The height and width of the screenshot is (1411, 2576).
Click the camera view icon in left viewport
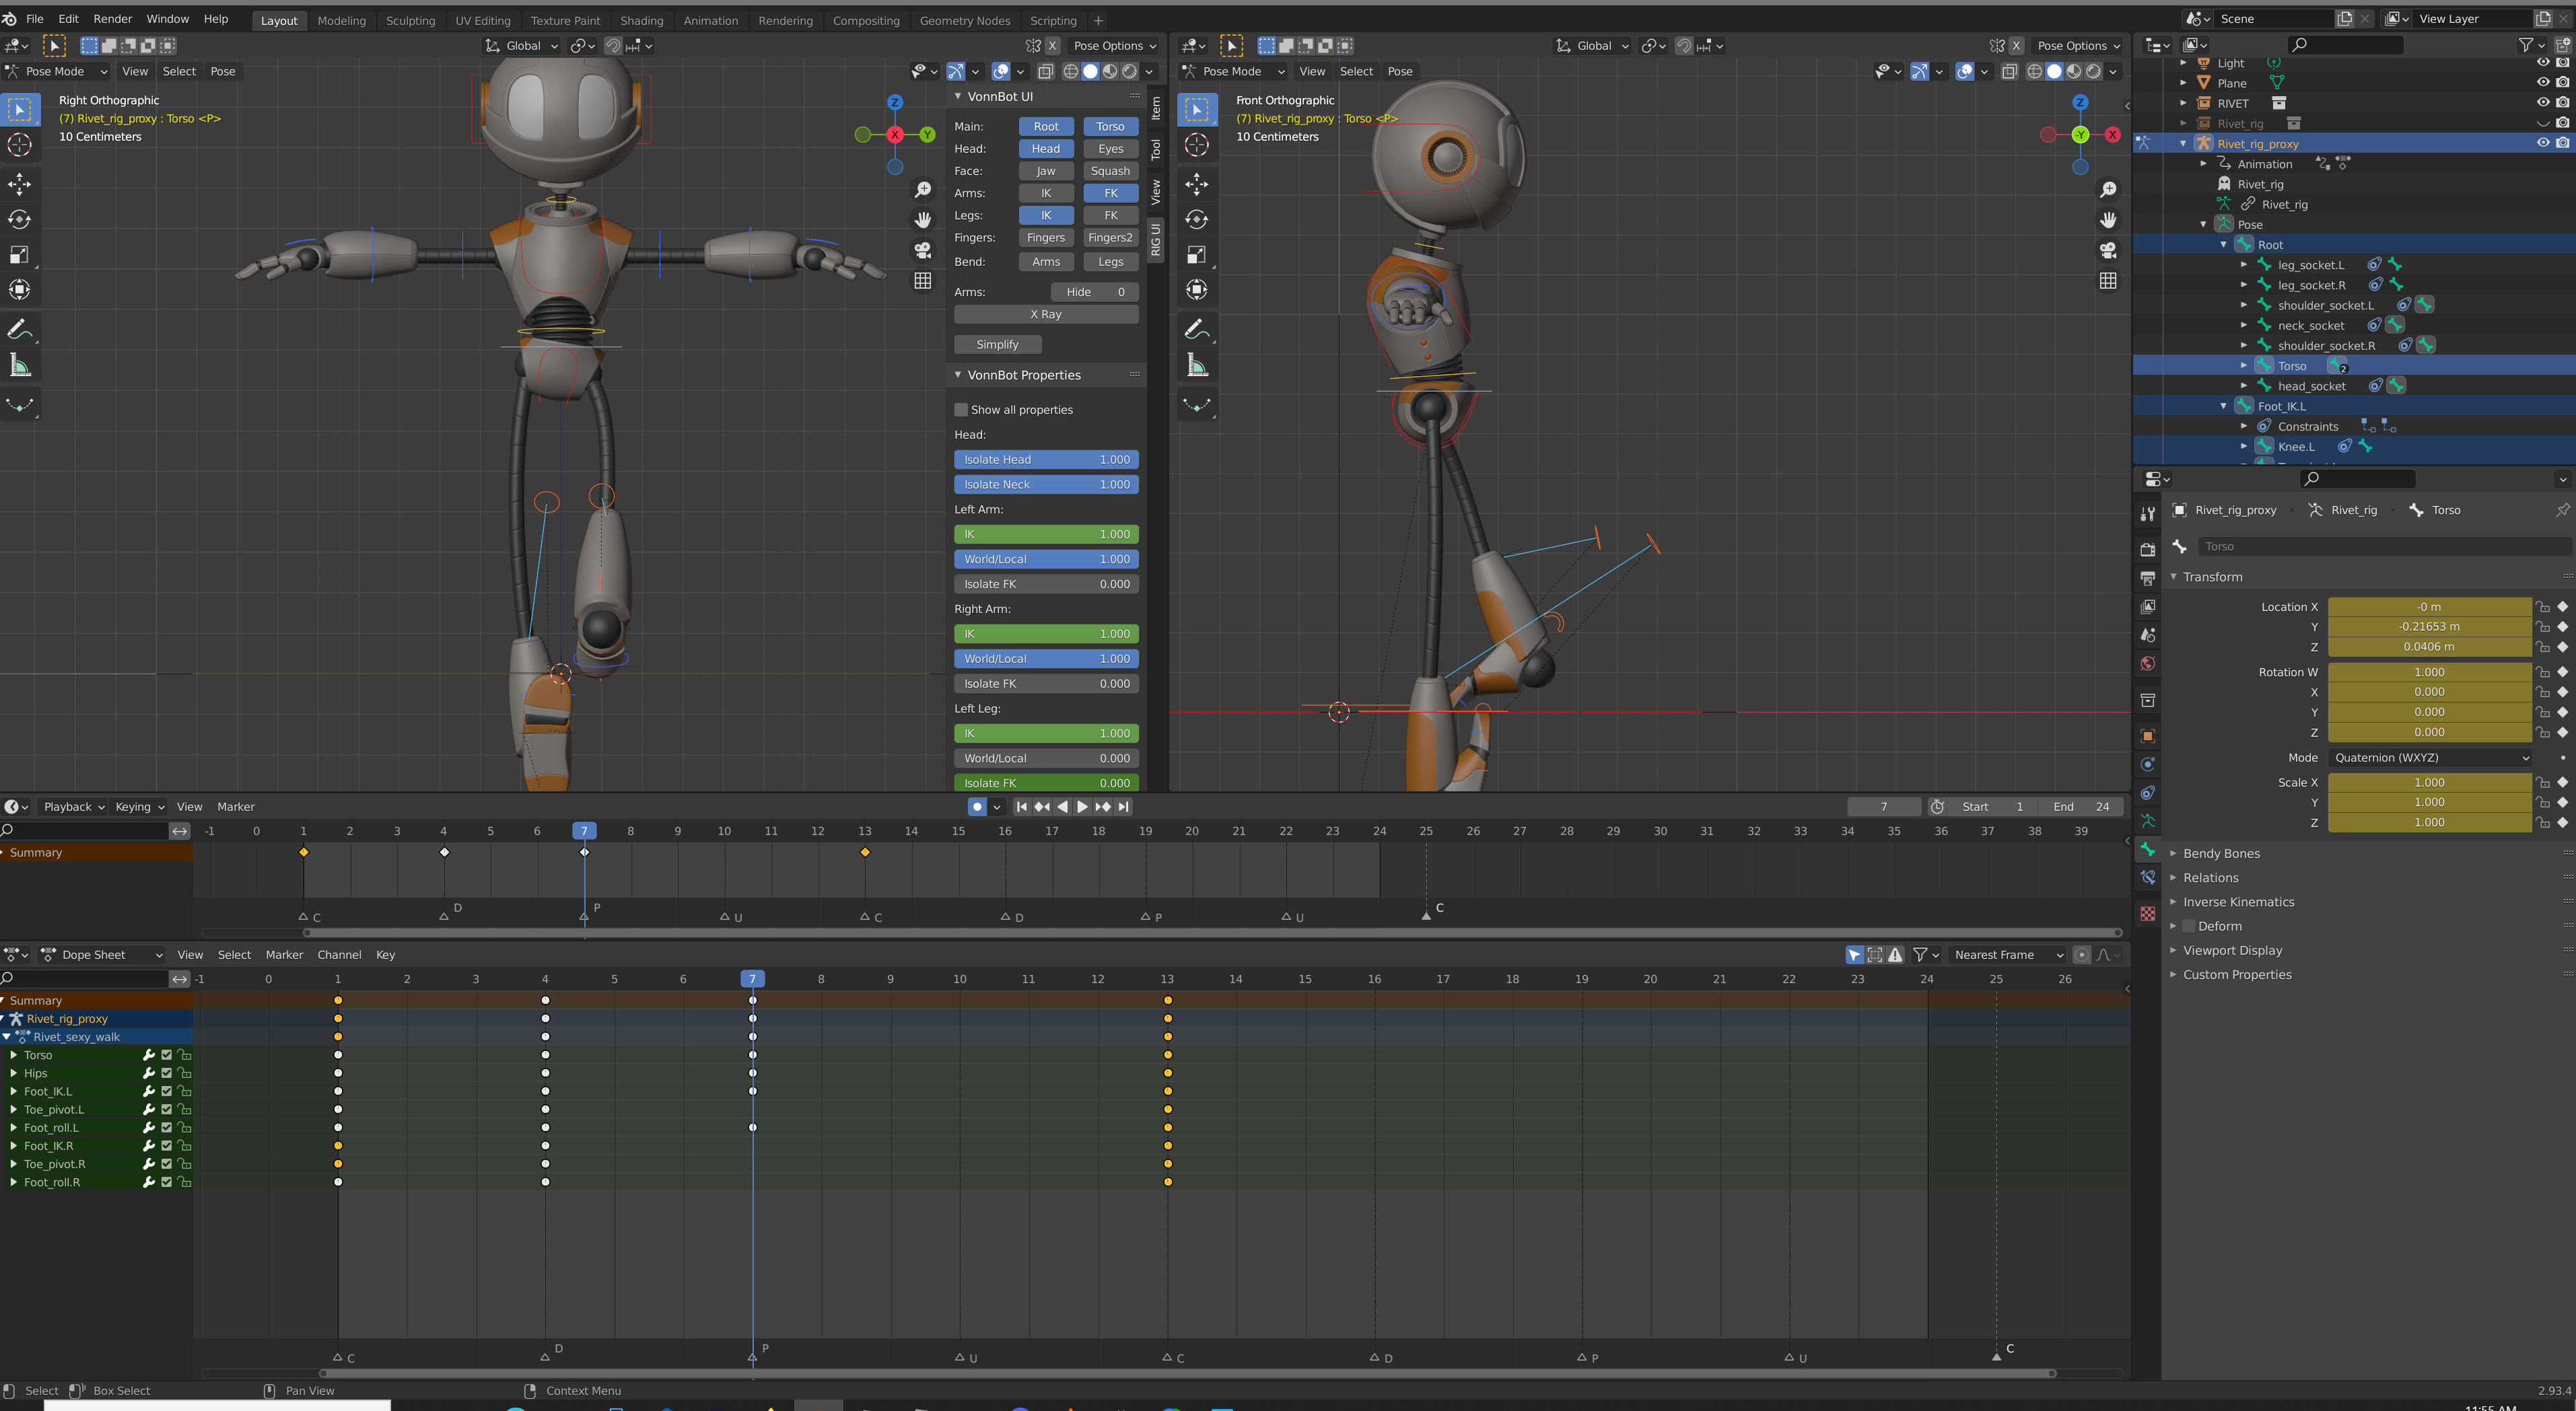[923, 250]
